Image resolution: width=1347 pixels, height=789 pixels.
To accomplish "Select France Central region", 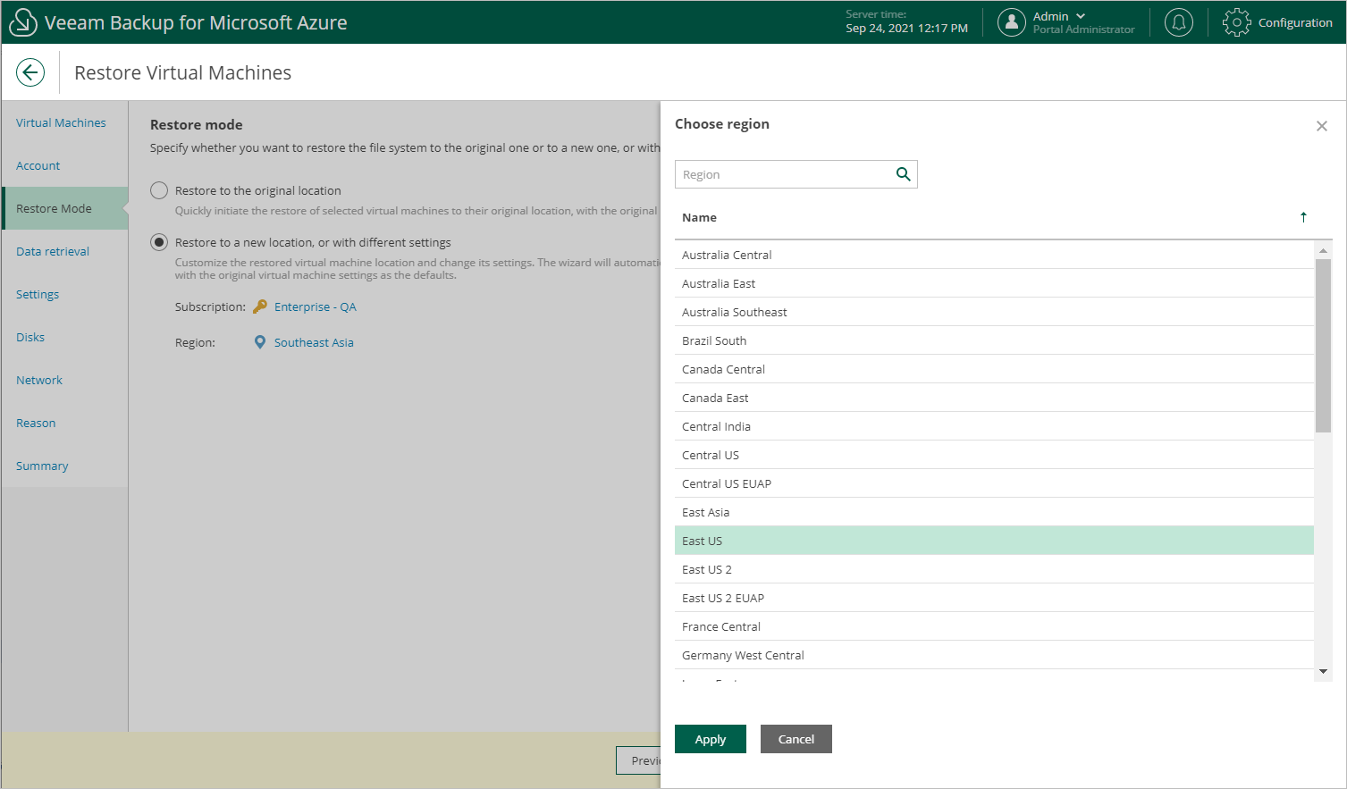I will tap(994, 626).
